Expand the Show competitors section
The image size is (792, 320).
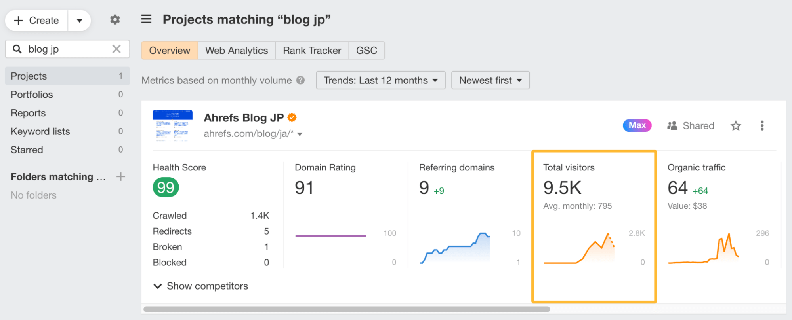201,286
